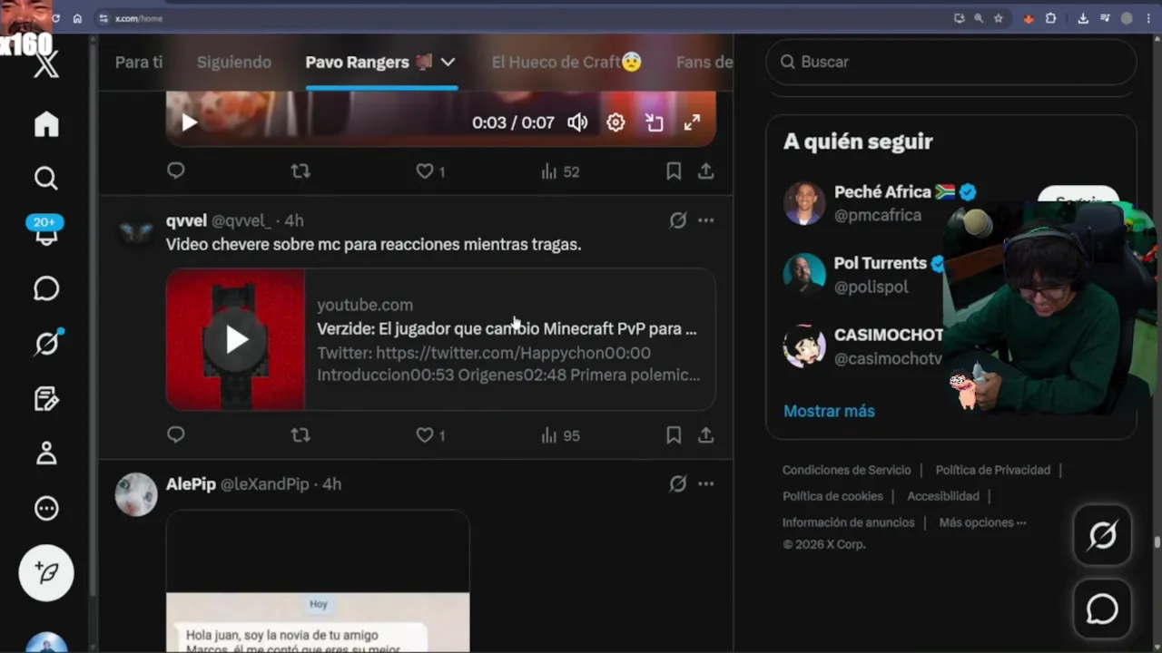Bookmark the video post above

point(674,171)
